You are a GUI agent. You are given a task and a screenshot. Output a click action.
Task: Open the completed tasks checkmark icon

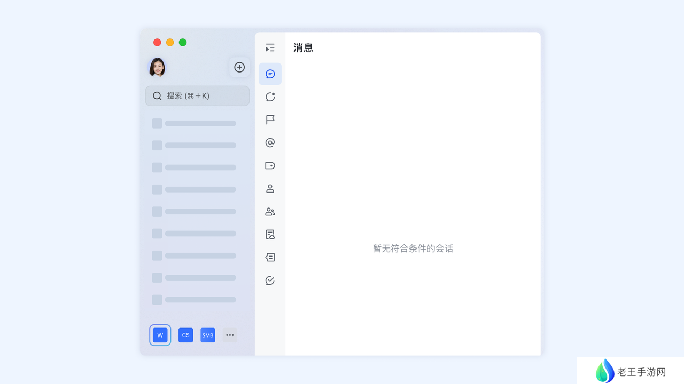(x=270, y=281)
